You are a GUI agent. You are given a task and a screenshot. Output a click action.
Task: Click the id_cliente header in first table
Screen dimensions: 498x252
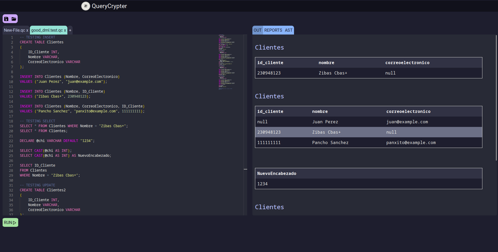(x=270, y=63)
